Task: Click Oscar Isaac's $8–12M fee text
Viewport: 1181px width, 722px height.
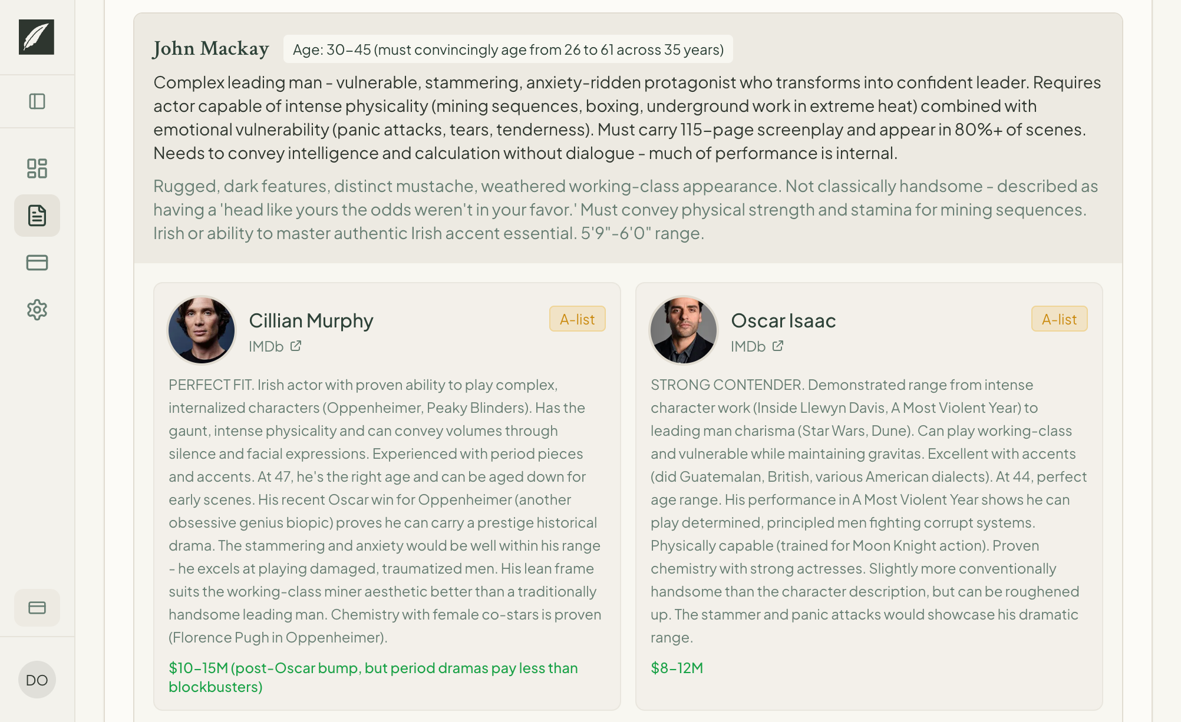Action: point(677,668)
